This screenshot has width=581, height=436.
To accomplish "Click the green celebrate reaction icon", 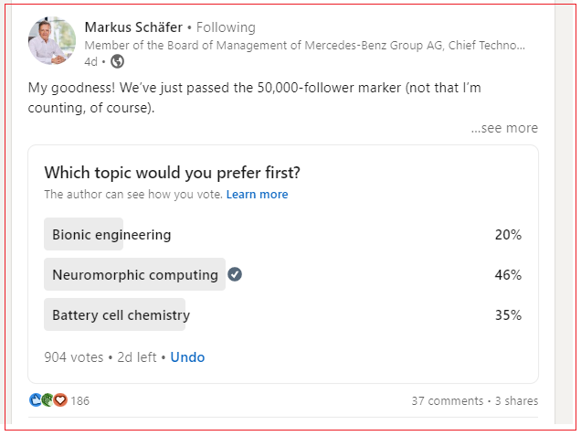I will point(48,400).
